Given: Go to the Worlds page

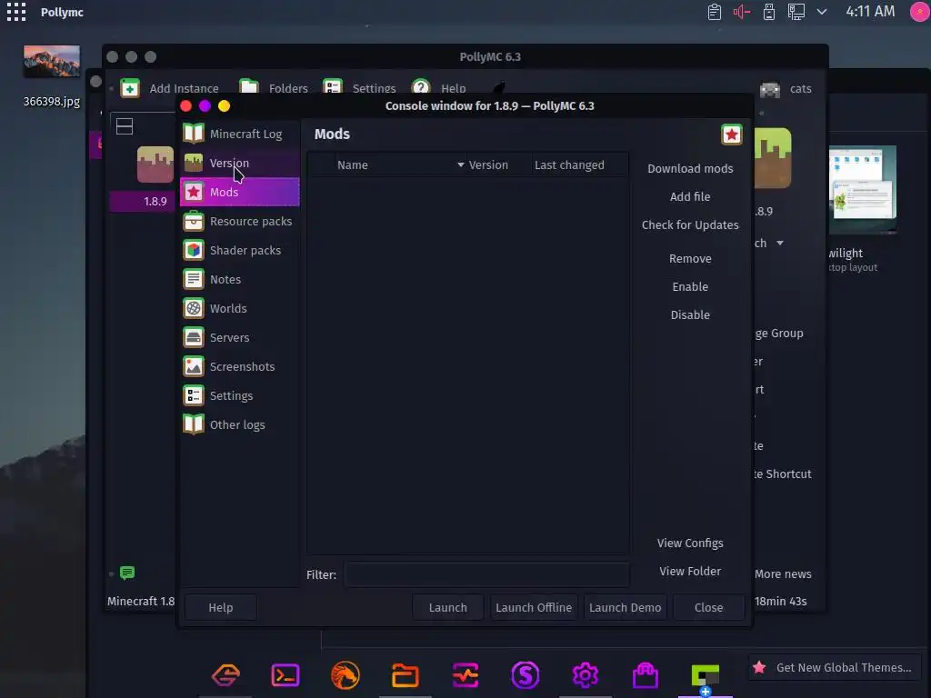Looking at the screenshot, I should click(240, 309).
